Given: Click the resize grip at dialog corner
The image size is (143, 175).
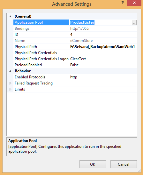Looking at the screenshot, I should [x=139, y=171].
